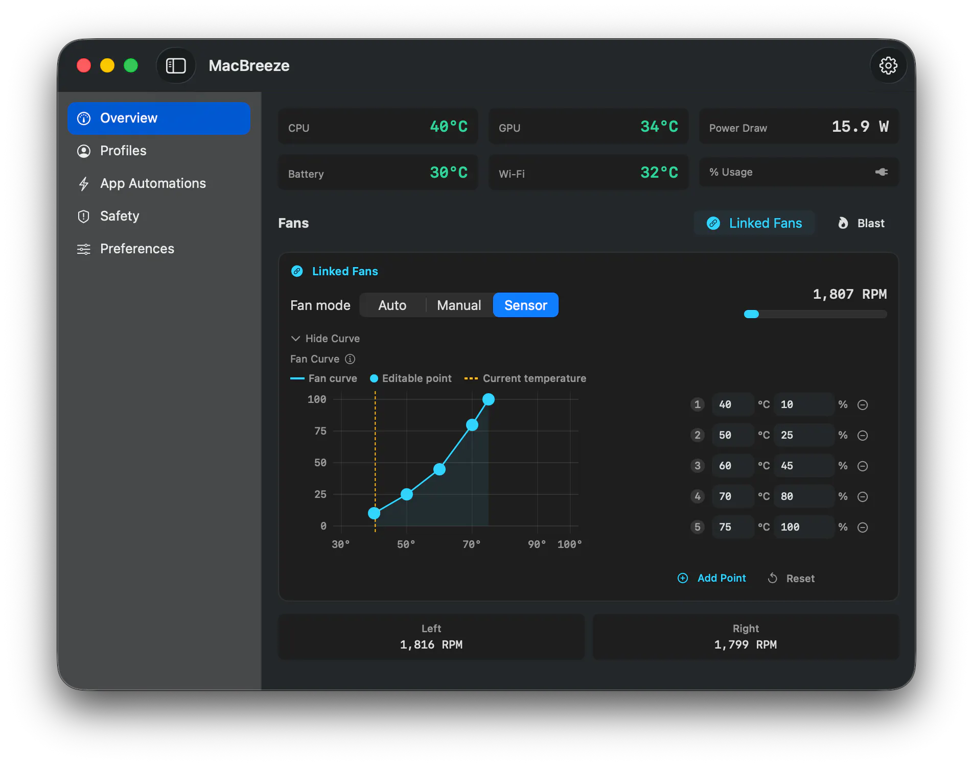Screen dimensions: 973x766
Task: Click the Right fan RPM card
Action: [x=746, y=637]
